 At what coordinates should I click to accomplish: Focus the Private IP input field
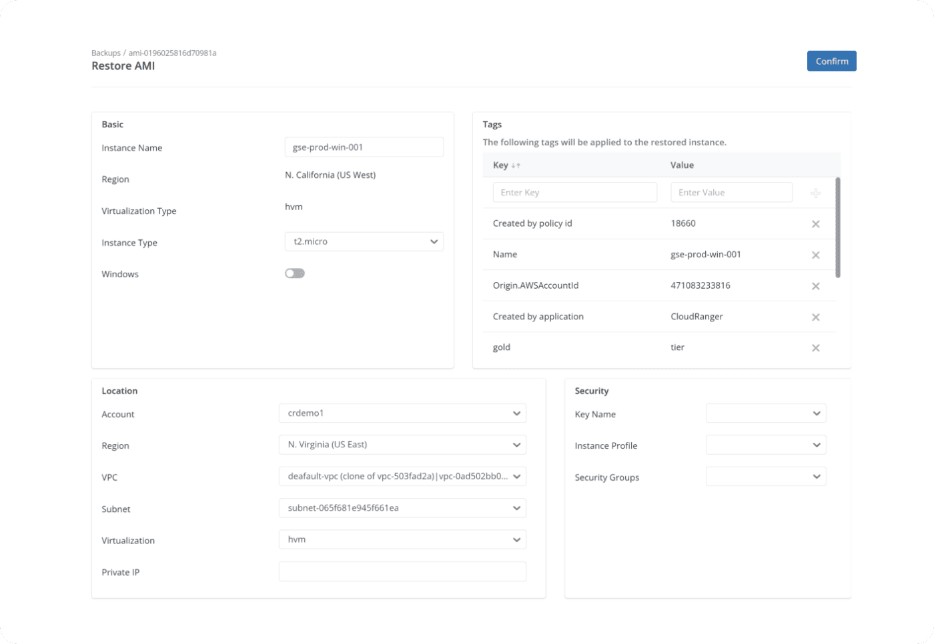tap(402, 571)
